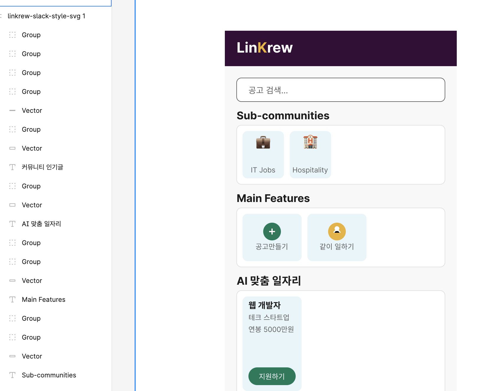Click the Sub-communities heading on the canvas
The height and width of the screenshot is (391, 491).
point(283,115)
